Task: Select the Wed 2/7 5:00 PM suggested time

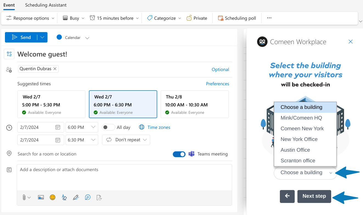Action: click(52, 104)
